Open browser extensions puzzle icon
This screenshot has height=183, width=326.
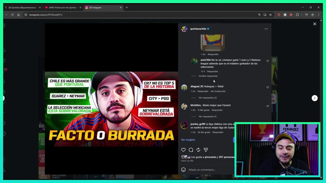point(297,15)
